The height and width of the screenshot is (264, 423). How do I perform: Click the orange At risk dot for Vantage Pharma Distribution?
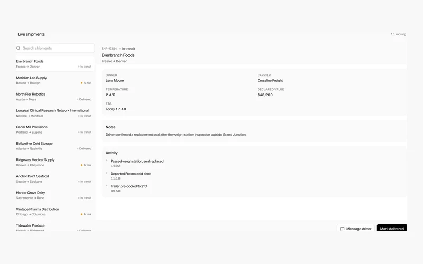click(x=82, y=214)
